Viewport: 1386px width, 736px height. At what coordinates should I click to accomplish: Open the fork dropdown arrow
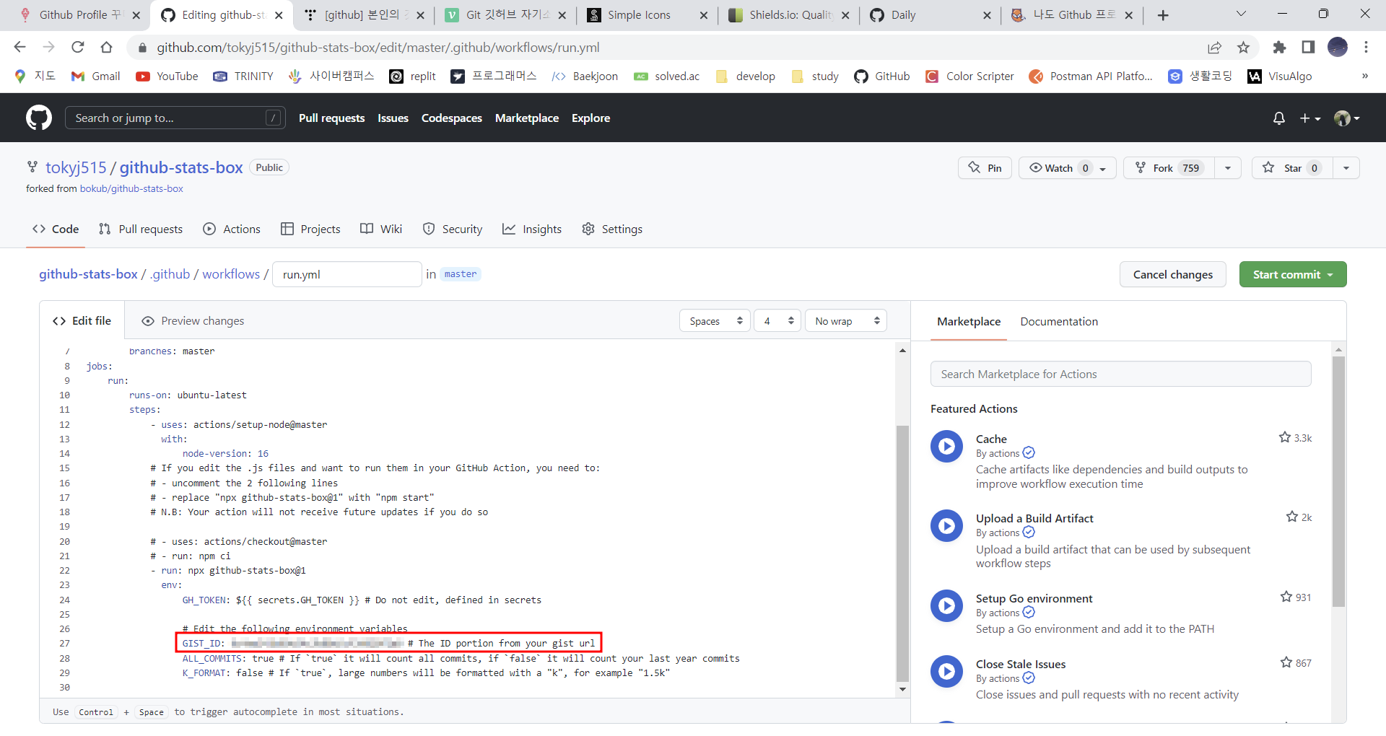click(1228, 168)
